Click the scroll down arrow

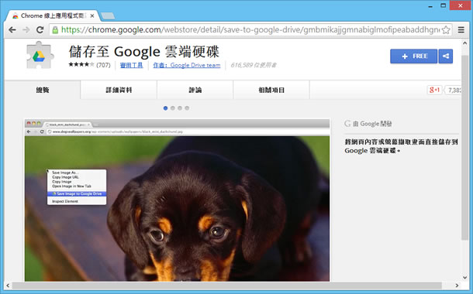coord(464,278)
